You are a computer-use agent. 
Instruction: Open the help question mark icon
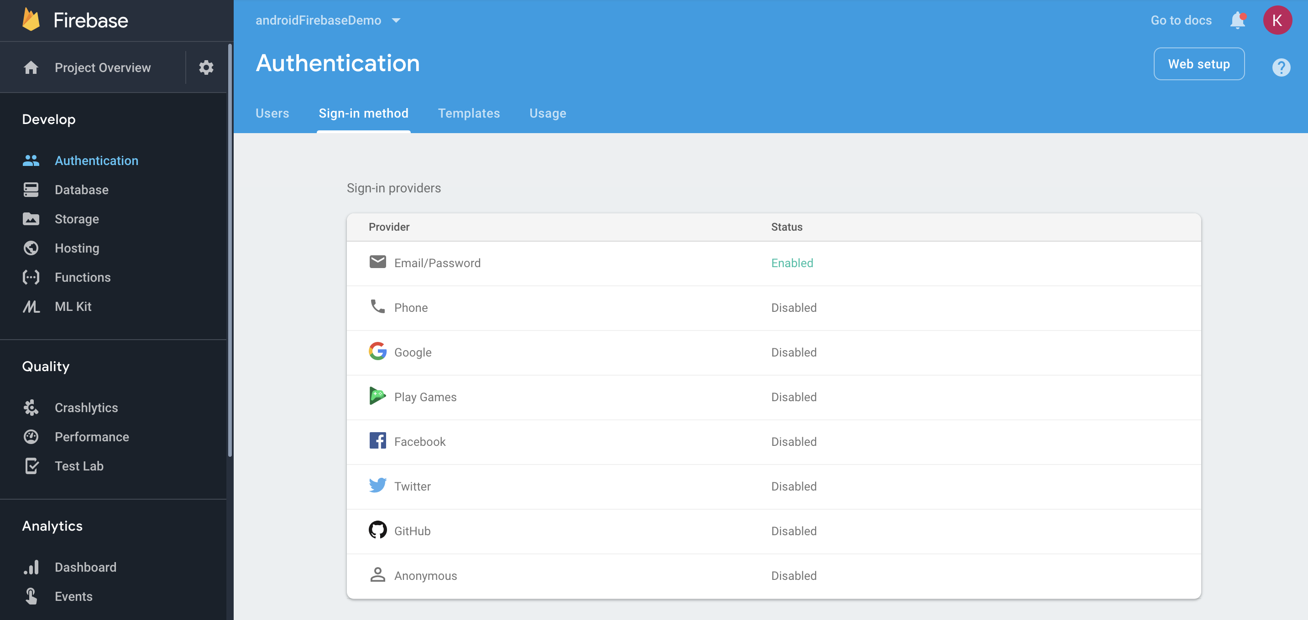point(1281,67)
